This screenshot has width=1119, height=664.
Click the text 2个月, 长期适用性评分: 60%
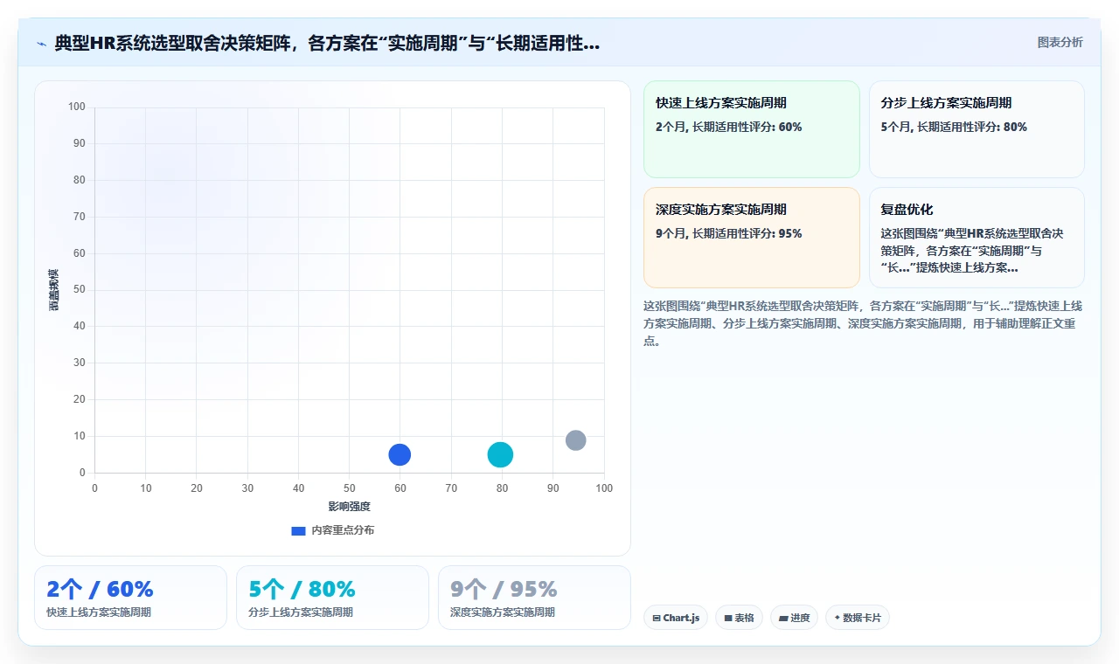tap(728, 127)
